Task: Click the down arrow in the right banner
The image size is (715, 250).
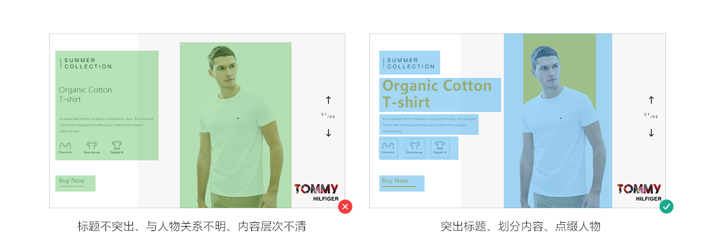Action: click(x=651, y=133)
